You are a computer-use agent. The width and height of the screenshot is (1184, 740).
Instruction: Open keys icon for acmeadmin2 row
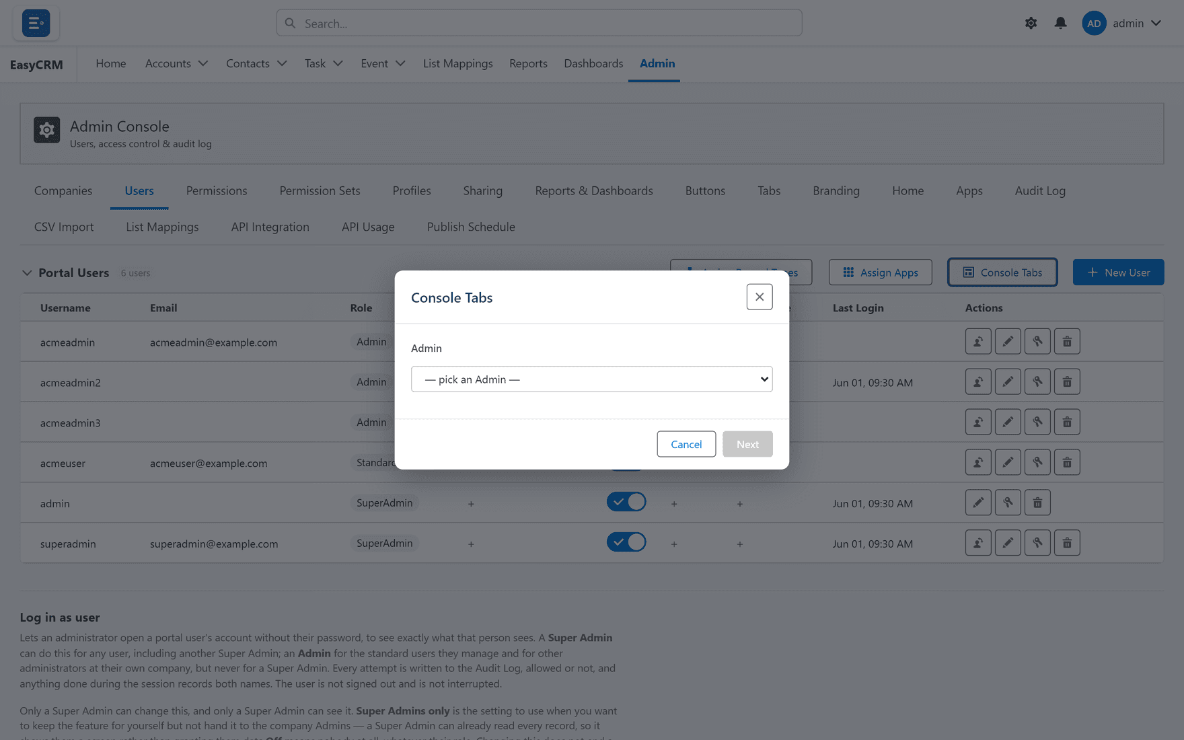click(x=1037, y=381)
